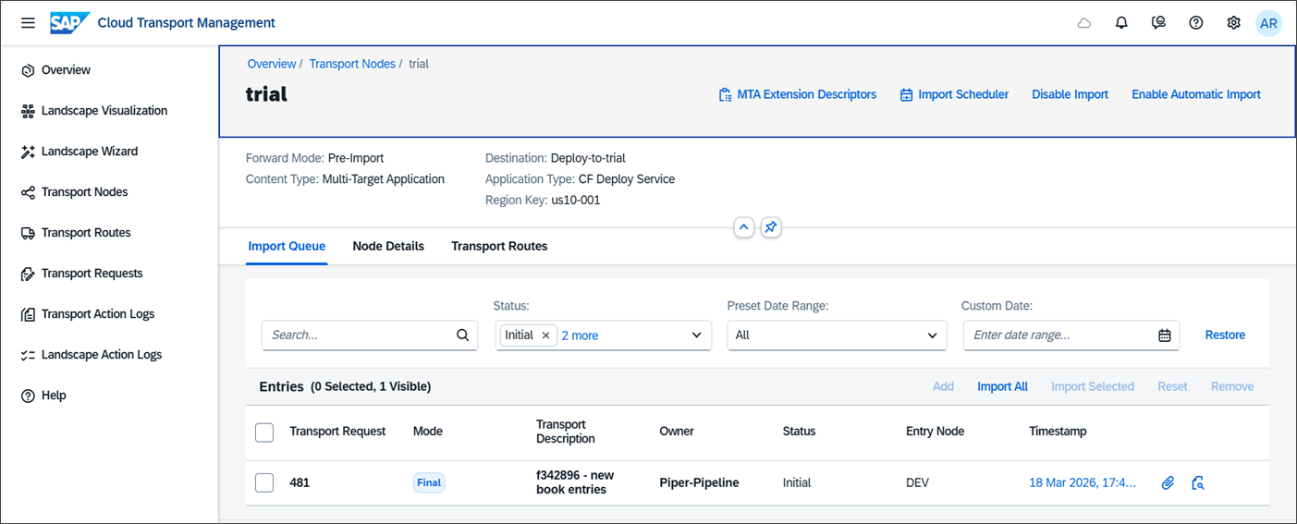This screenshot has width=1297, height=524.
Task: Open the settings gear icon
Action: click(x=1233, y=23)
